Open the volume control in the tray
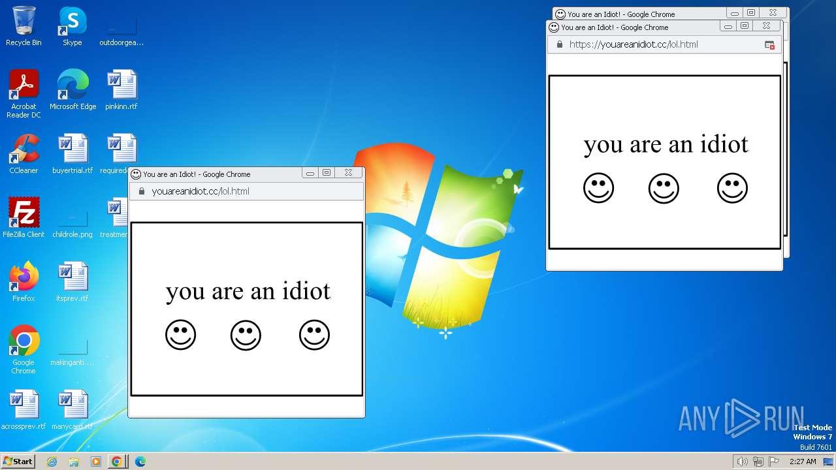836x470 pixels. (742, 462)
